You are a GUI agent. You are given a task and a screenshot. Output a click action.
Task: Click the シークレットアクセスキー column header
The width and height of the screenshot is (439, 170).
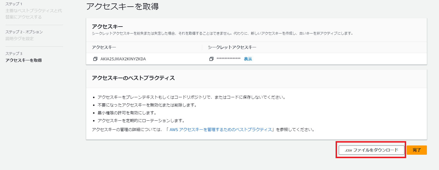[x=232, y=47]
